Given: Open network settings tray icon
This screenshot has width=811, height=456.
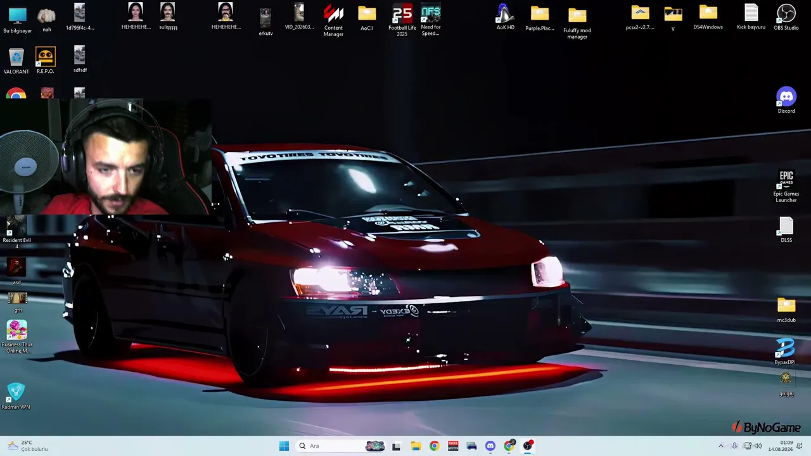Looking at the screenshot, I should point(746,446).
